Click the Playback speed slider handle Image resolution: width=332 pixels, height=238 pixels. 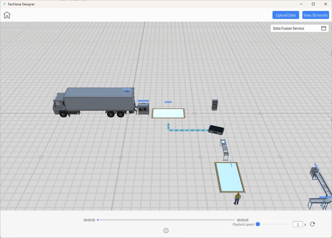[258, 224]
